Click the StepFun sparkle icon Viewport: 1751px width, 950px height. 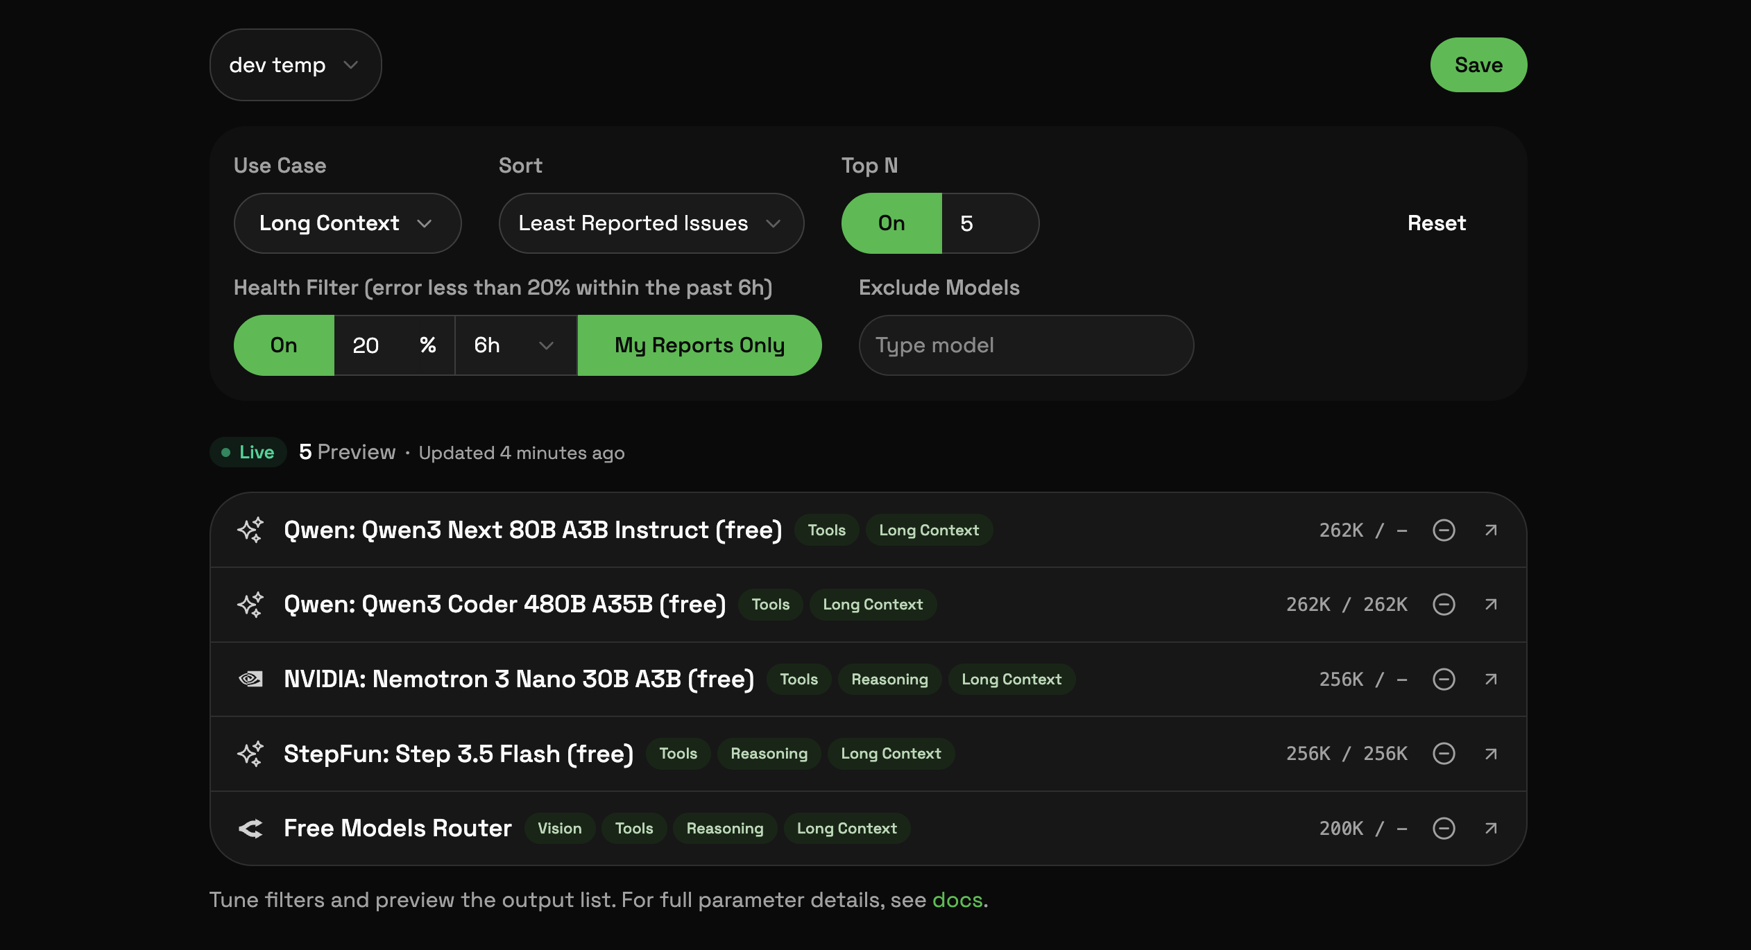(251, 754)
